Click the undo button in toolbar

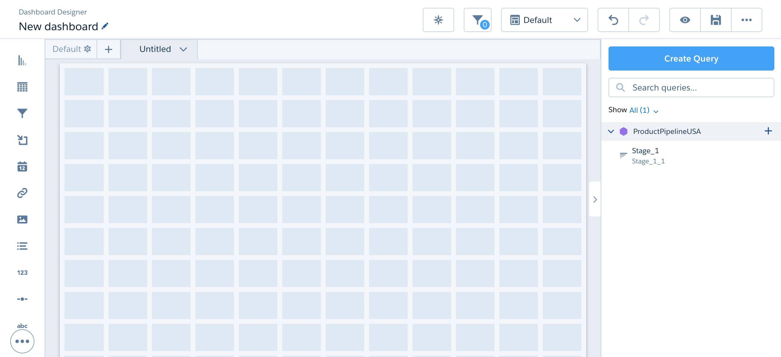pos(614,19)
